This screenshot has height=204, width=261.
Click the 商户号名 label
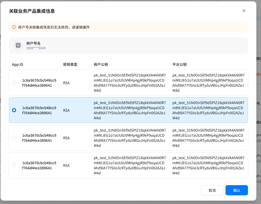click(x=33, y=43)
